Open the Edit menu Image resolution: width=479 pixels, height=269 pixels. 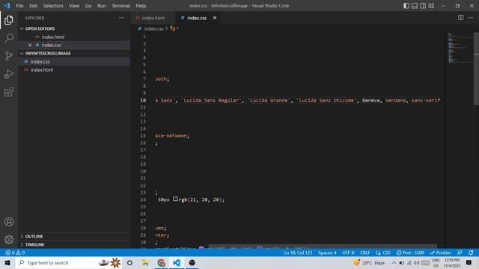[x=33, y=6]
